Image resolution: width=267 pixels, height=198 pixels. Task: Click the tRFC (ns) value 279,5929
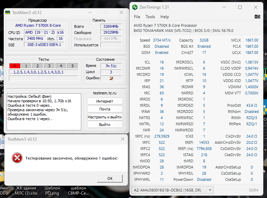coord(161,136)
